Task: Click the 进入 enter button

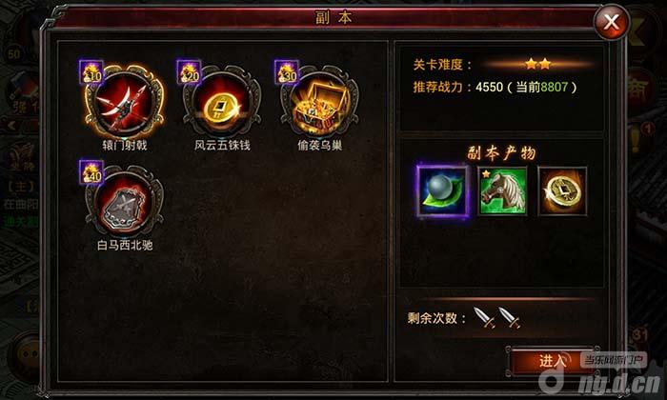Action: click(x=553, y=361)
